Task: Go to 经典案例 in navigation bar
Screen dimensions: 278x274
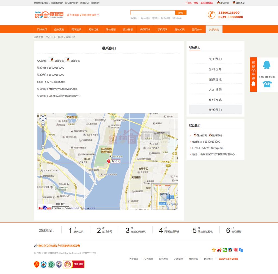Action: coord(59,29)
